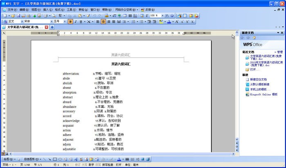Click 新建空白文档 new blank document link
286x168 pixels.
pyautogui.click(x=258, y=80)
